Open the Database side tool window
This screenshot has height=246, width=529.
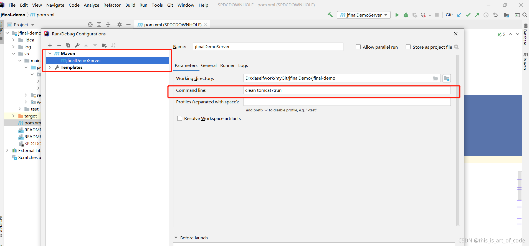tap(525, 35)
